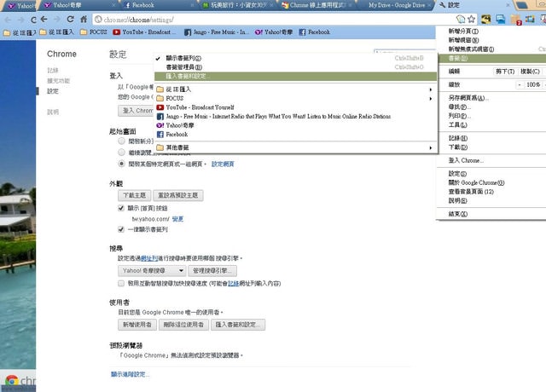Close the 設定 tab
The image size is (546, 392).
click(508, 5)
